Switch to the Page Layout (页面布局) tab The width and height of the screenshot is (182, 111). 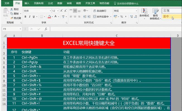38,3
